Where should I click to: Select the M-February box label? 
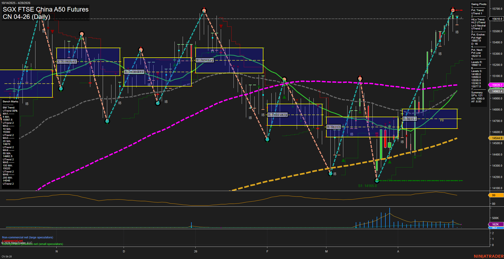(x=277, y=115)
